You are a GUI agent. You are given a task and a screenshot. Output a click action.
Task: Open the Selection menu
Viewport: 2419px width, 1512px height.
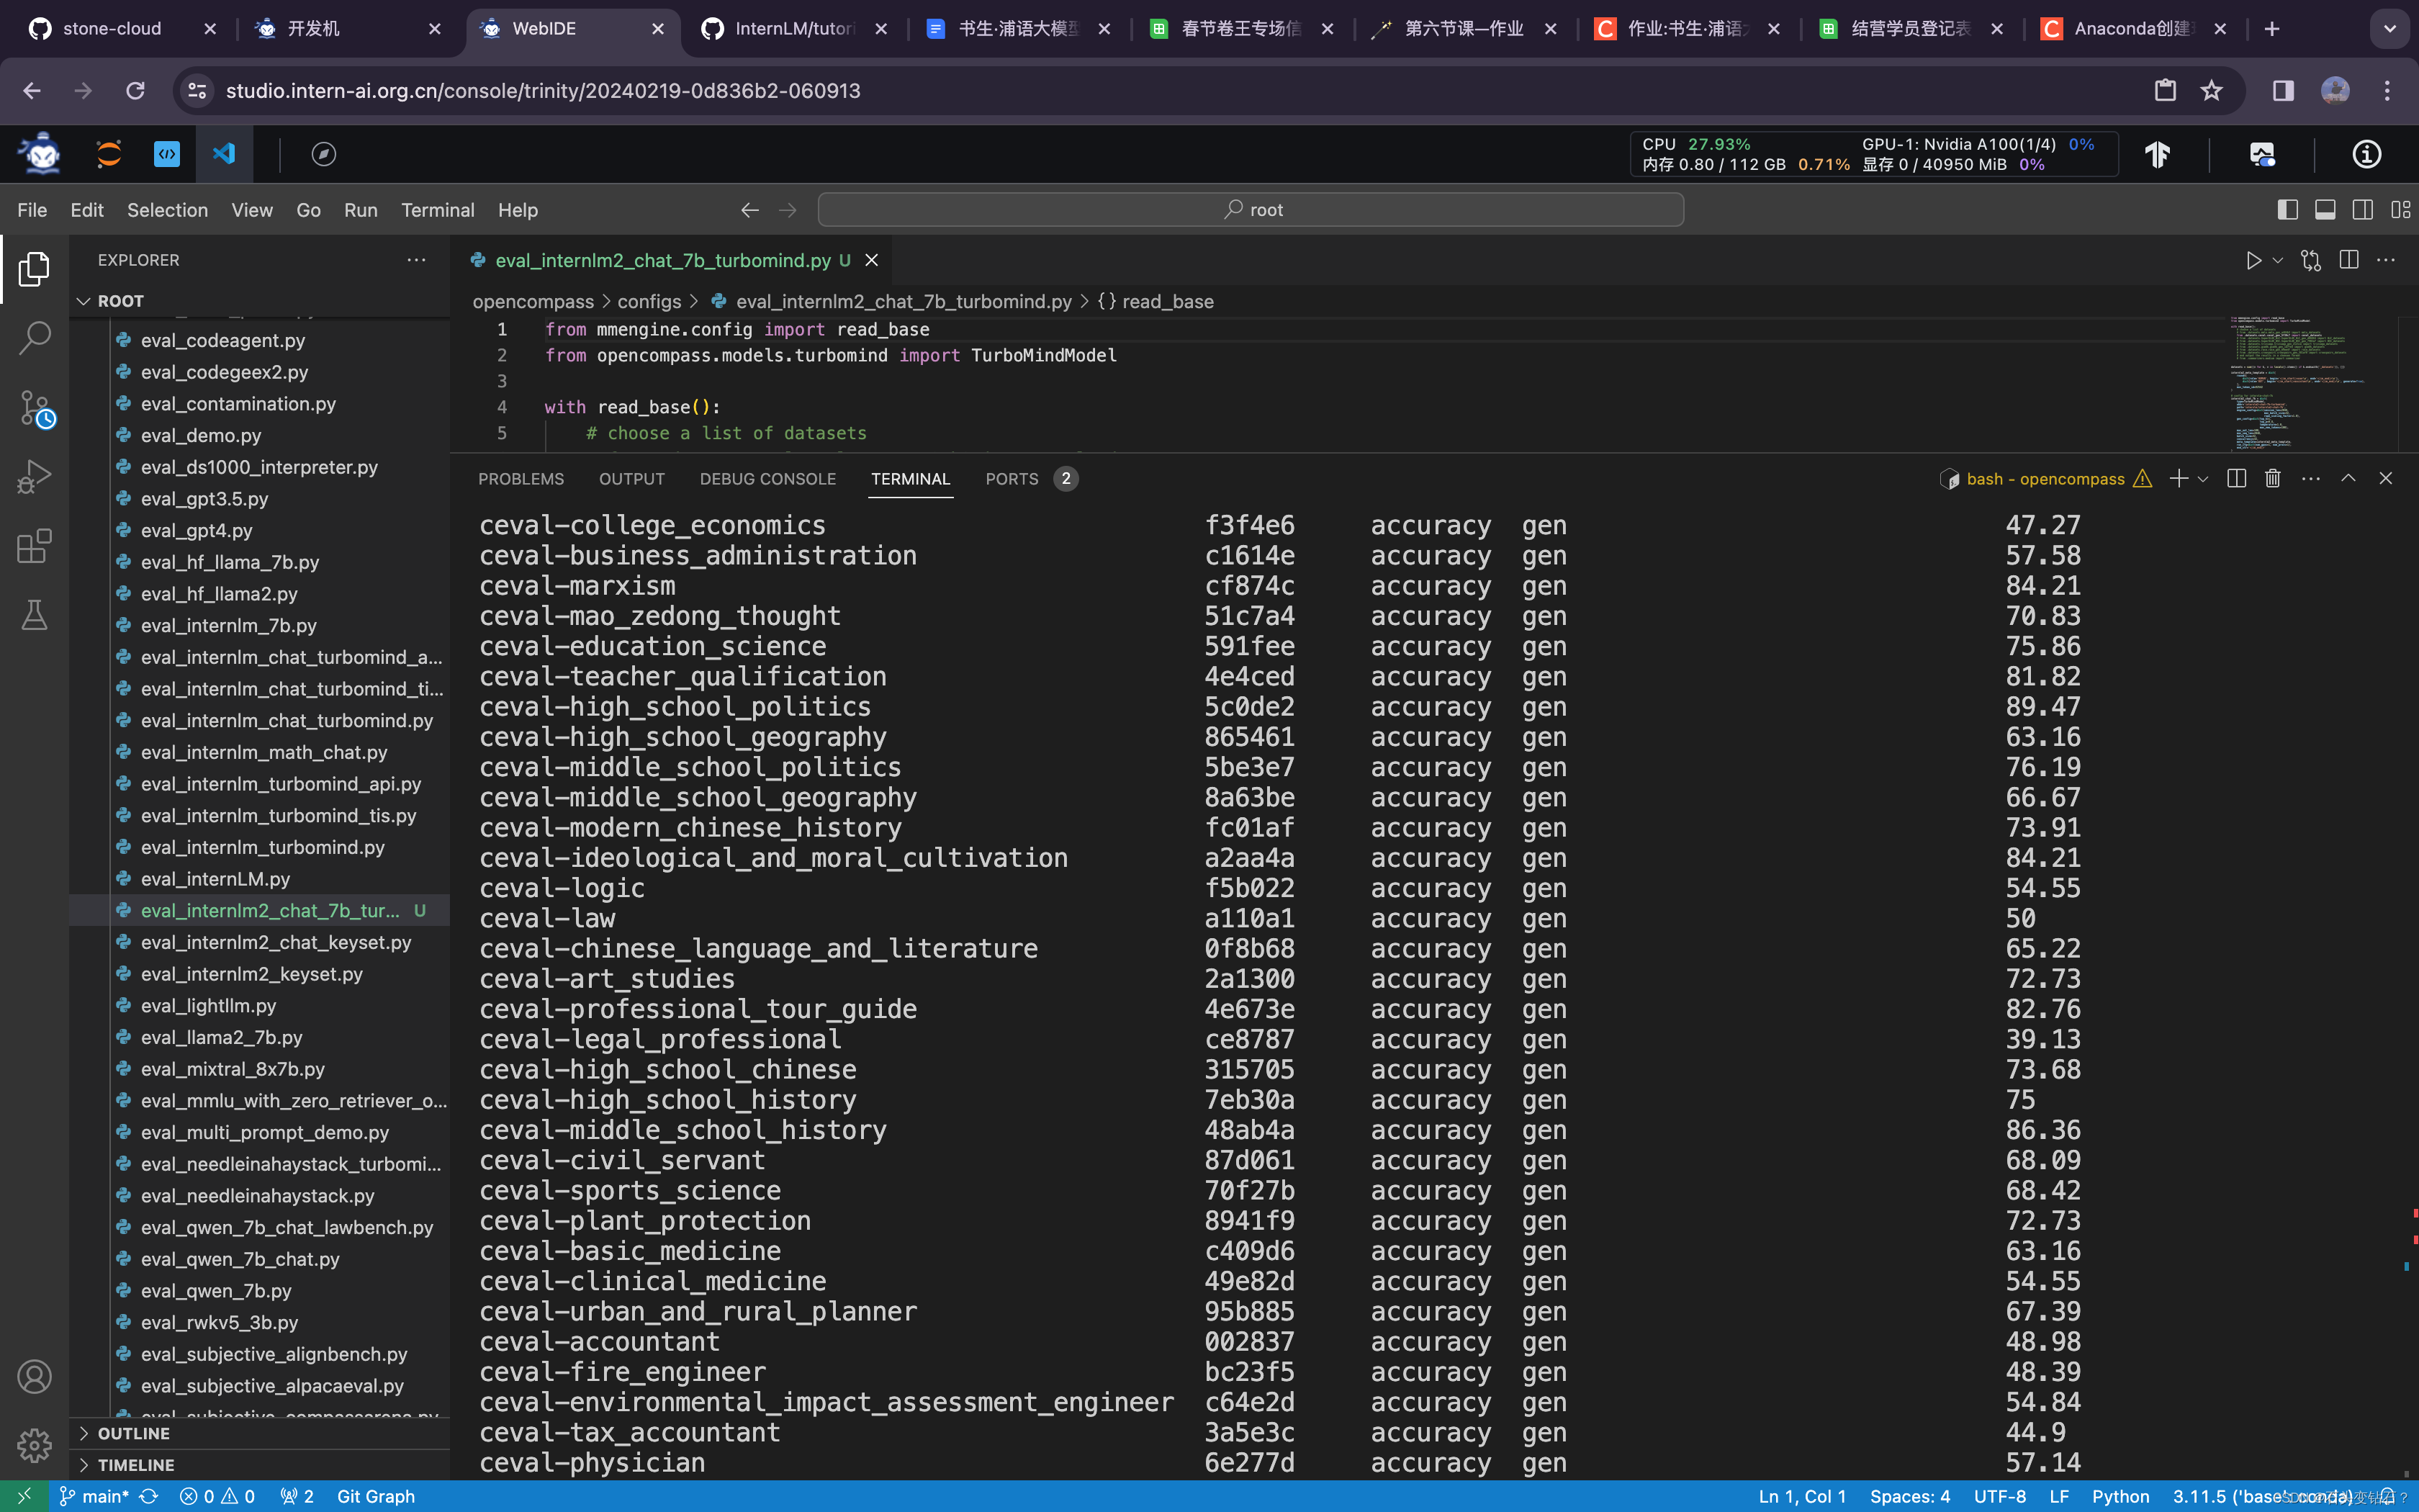pos(167,210)
